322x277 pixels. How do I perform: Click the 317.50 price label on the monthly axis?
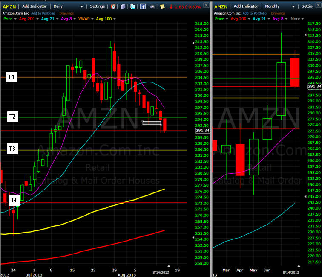click(314, 23)
